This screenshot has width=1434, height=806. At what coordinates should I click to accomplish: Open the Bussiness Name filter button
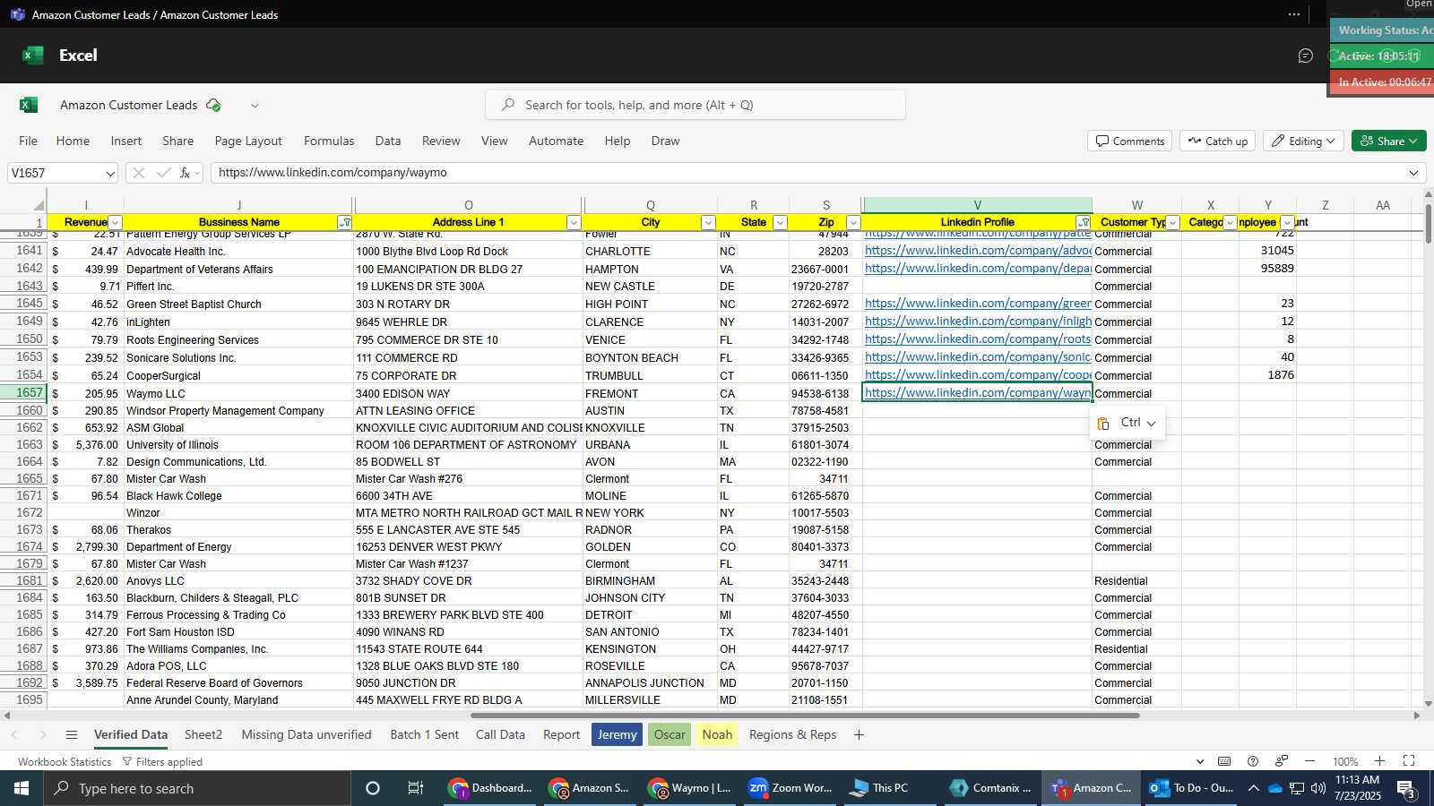[345, 222]
